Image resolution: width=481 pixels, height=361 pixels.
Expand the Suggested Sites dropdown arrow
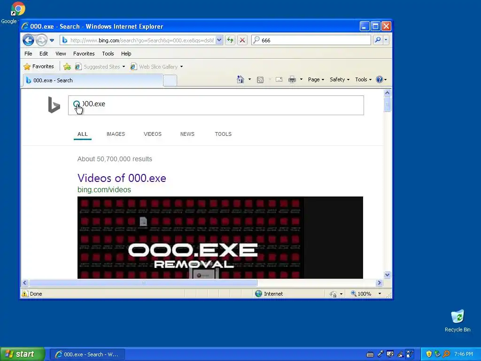coord(124,67)
